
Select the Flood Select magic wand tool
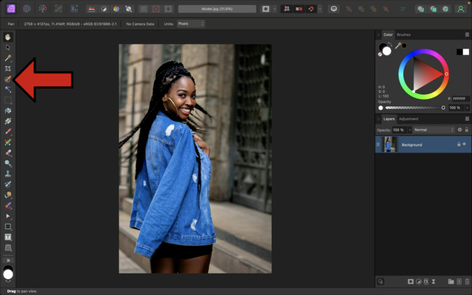(8, 89)
